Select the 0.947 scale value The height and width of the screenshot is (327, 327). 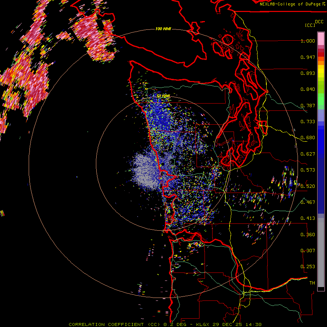[x=308, y=57]
